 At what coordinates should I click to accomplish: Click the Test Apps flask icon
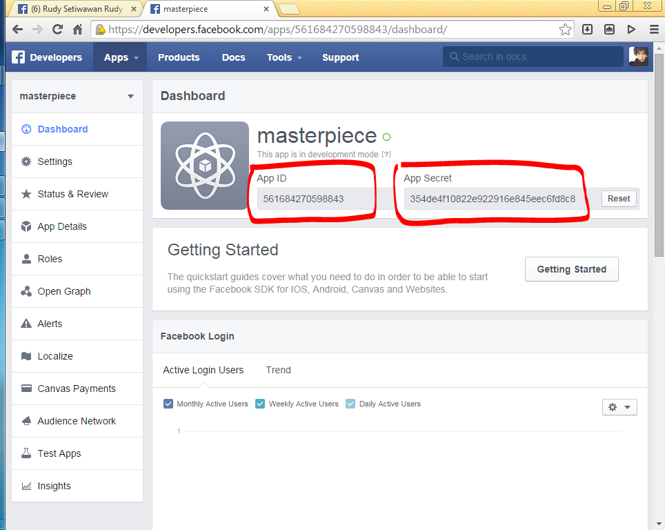pos(26,453)
